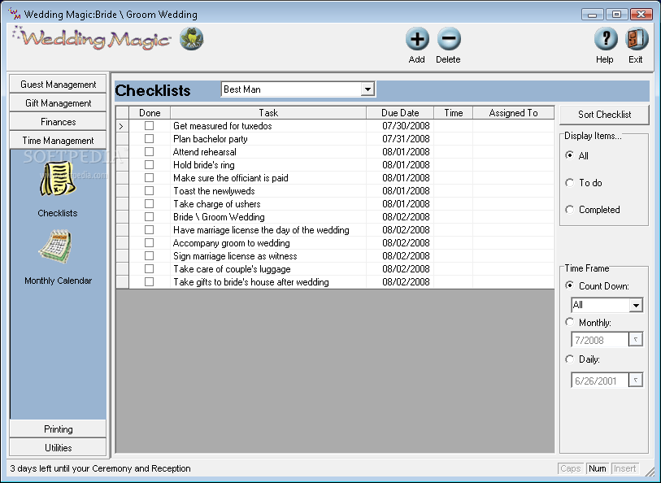Click task Bride \ Groom Wedding
The height and width of the screenshot is (483, 661).
[x=219, y=217]
